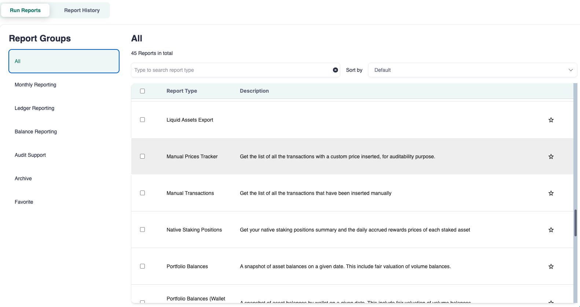
Task: Open the Monthly Reporting report group
Action: tap(36, 85)
